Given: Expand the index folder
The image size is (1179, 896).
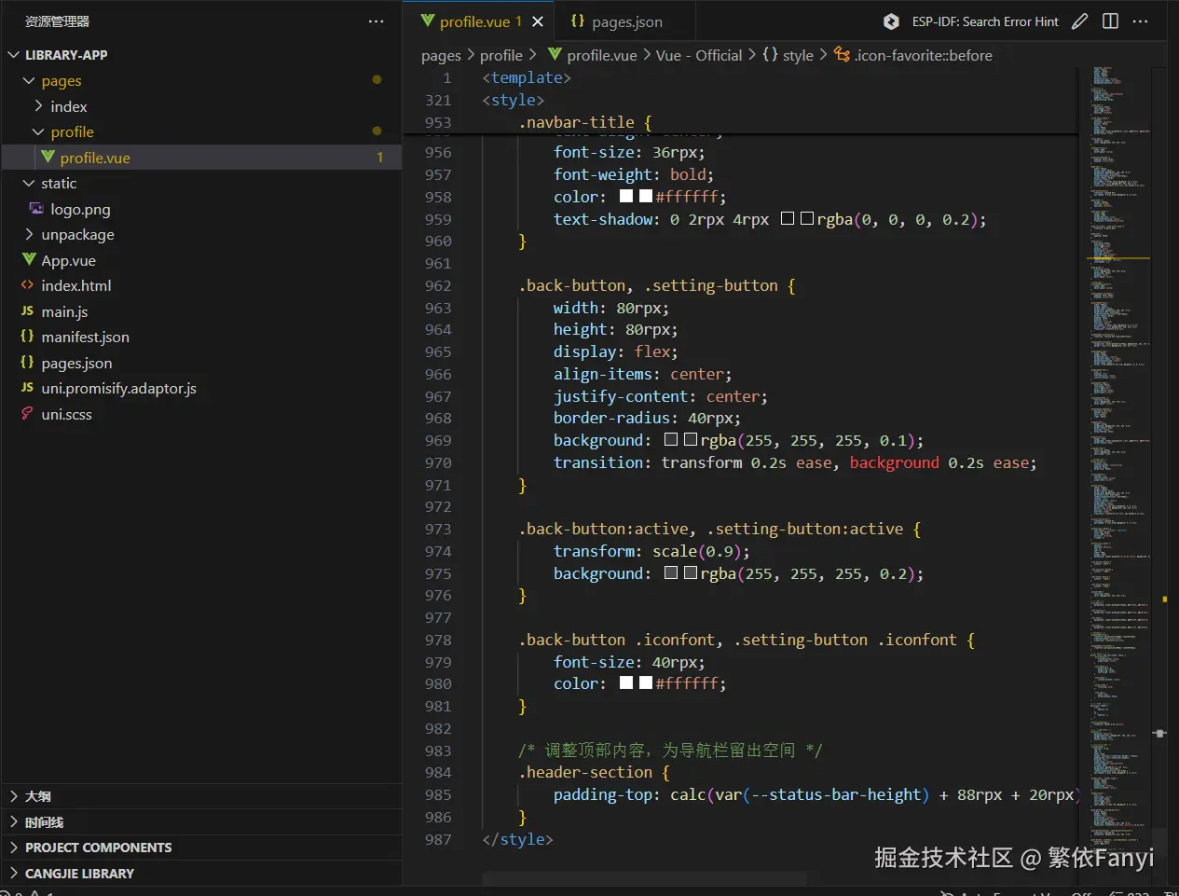Looking at the screenshot, I should tap(38, 106).
